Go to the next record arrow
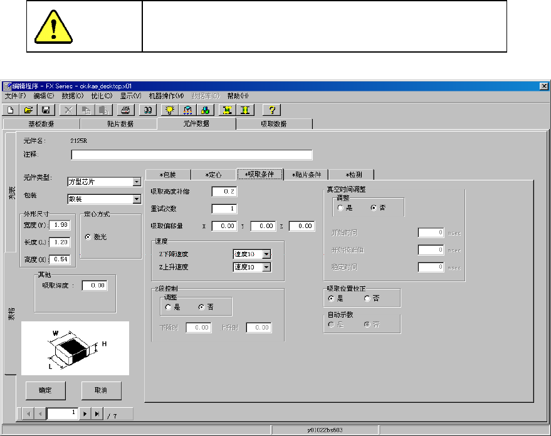Screen dimensions: 551x436 coord(85,413)
